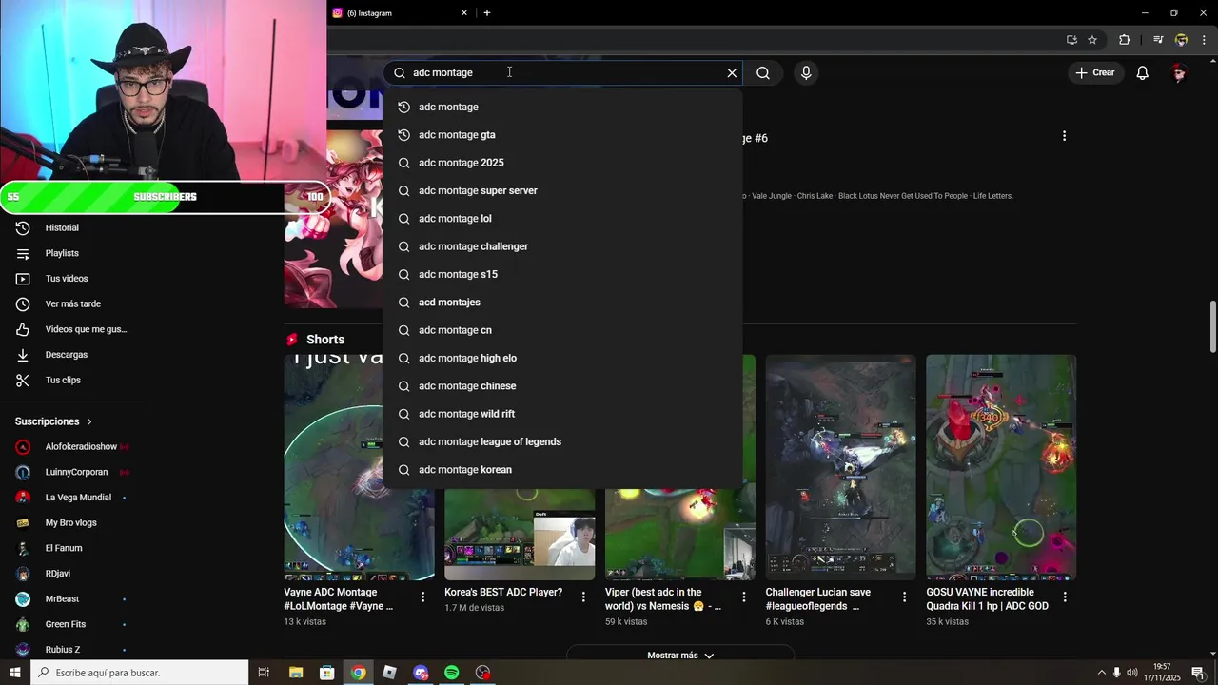This screenshot has height=685, width=1218.
Task: Click inside the YouTube search input
Action: click(x=561, y=72)
